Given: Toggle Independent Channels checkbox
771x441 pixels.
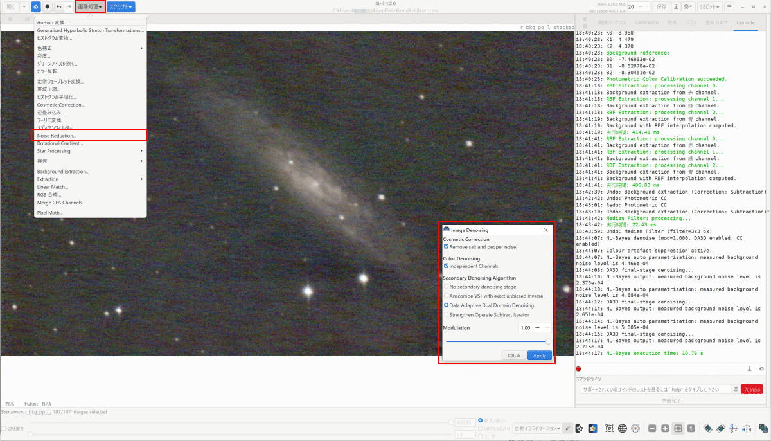Looking at the screenshot, I should (447, 265).
